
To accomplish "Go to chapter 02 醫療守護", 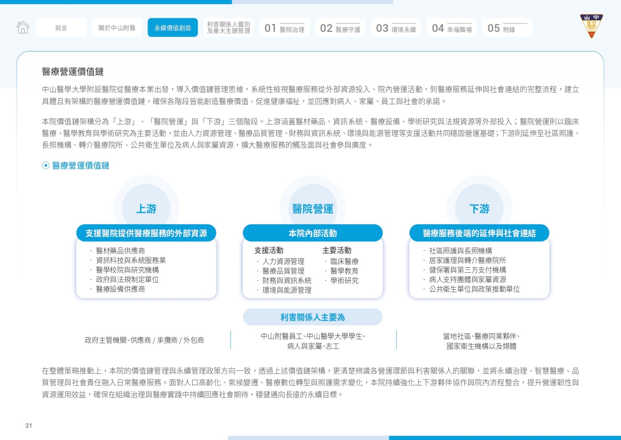I will pyautogui.click(x=340, y=27).
